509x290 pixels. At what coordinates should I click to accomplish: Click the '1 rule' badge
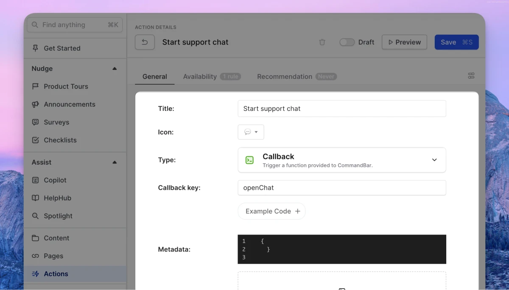click(x=231, y=77)
